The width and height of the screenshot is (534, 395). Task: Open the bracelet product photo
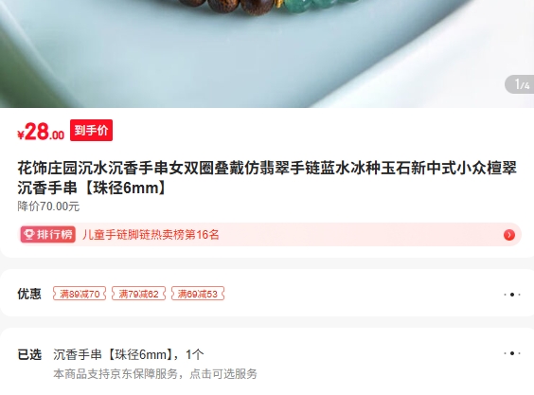tap(267, 54)
